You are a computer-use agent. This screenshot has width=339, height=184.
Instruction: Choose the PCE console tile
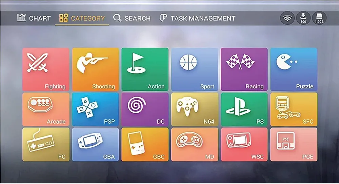point(294,144)
